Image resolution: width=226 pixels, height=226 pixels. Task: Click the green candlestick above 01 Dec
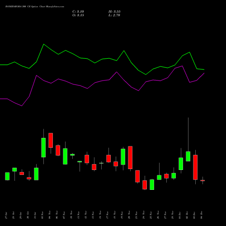point(181,164)
